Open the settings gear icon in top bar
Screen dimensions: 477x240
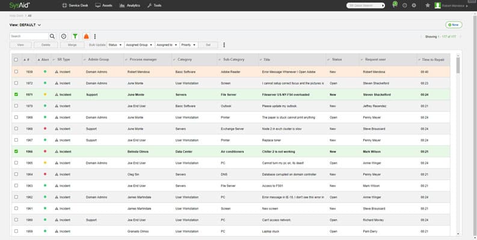[414, 5]
